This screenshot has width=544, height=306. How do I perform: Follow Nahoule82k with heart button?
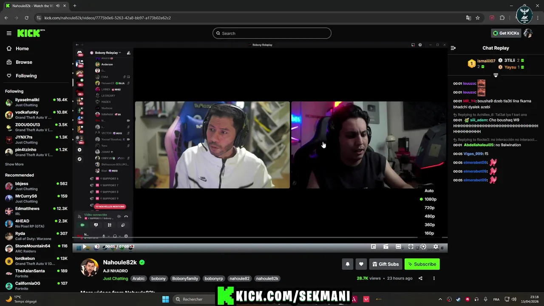click(361, 264)
